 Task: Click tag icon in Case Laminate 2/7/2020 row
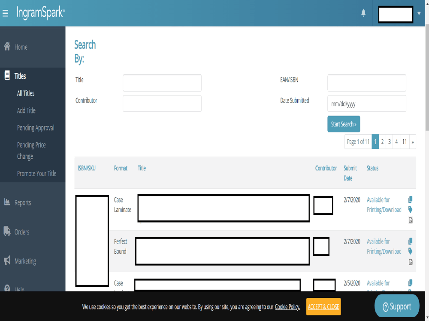coord(411,210)
